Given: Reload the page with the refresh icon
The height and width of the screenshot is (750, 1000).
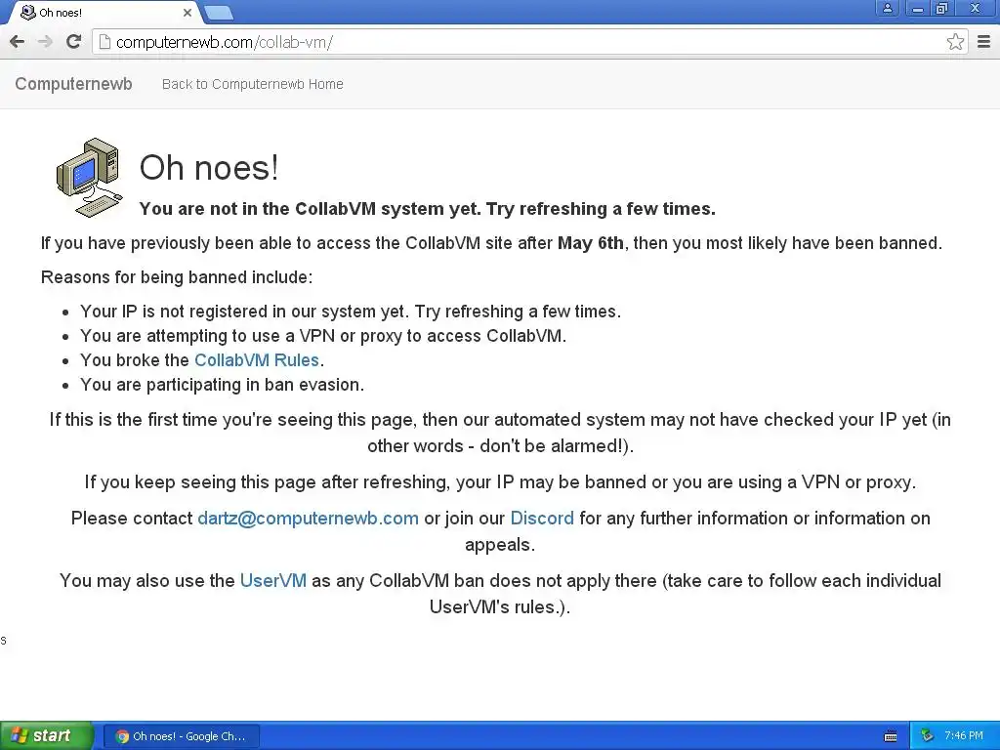Looking at the screenshot, I should [73, 42].
